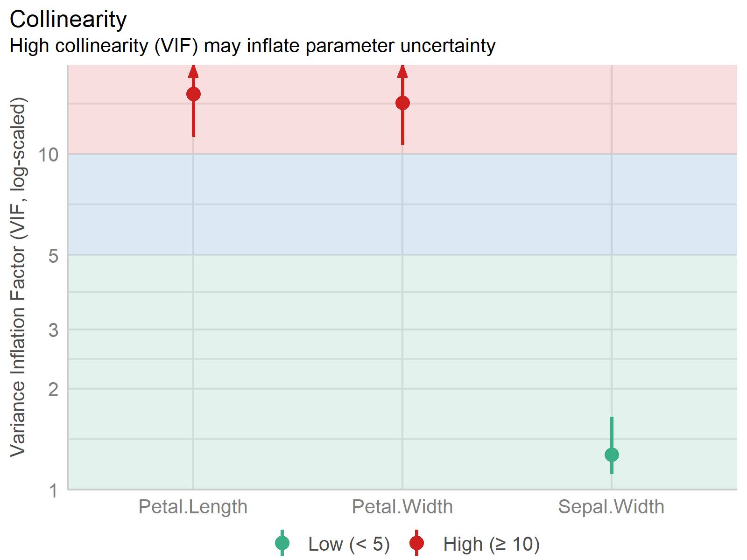
Task: Click the y-axis tick label 2
Action: [x=54, y=389]
